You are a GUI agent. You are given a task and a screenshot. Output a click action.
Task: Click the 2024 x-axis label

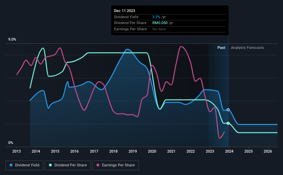coord(229,151)
